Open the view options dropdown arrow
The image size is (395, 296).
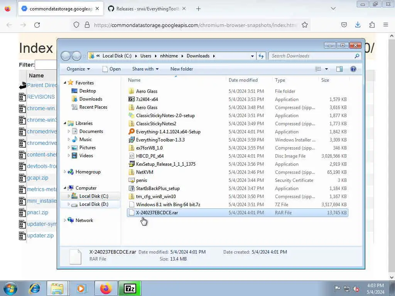click(326, 69)
